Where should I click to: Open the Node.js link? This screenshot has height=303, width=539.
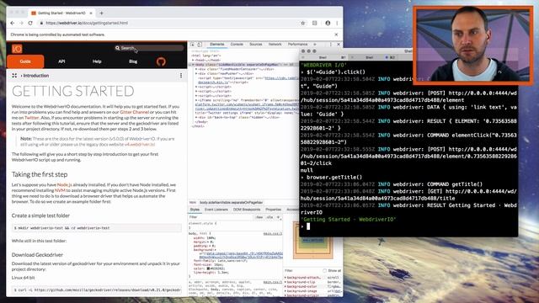(x=65, y=185)
